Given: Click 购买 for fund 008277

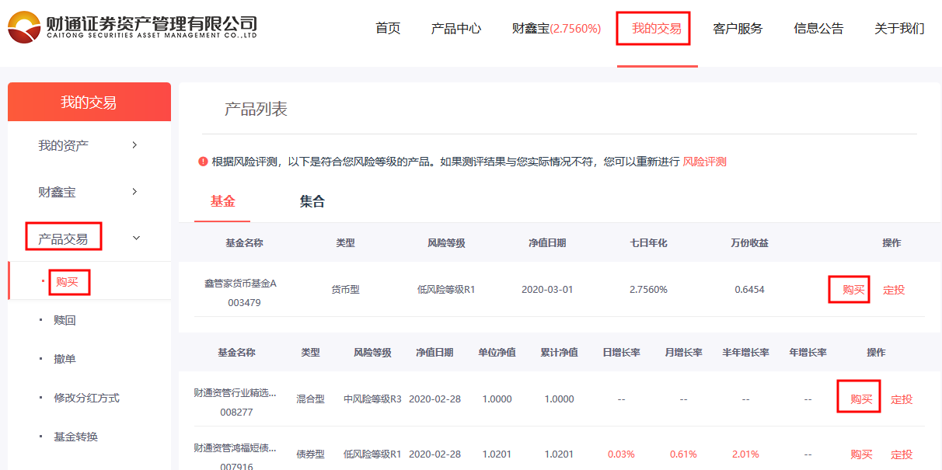Looking at the screenshot, I should (861, 399).
